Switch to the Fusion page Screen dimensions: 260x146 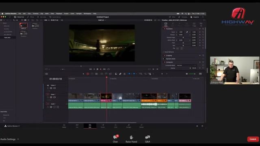tap(103, 126)
